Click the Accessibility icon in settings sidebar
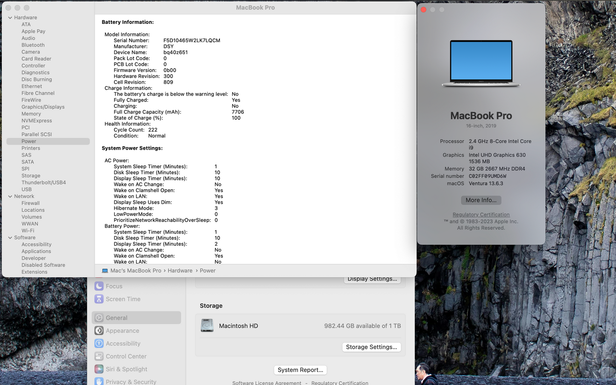 (99, 343)
